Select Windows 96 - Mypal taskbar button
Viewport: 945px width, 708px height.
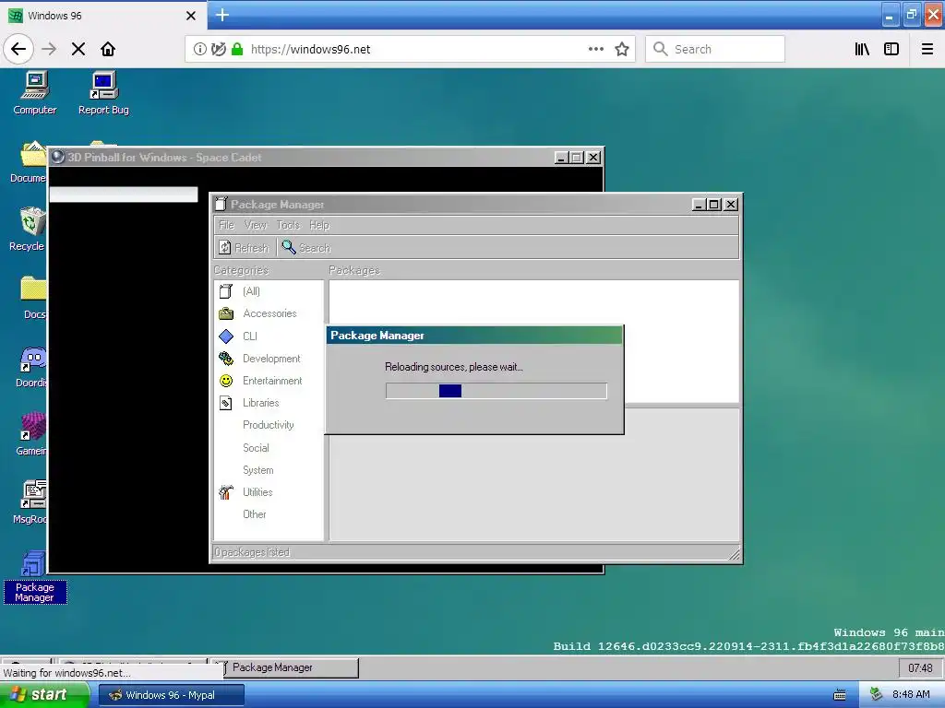171,695
